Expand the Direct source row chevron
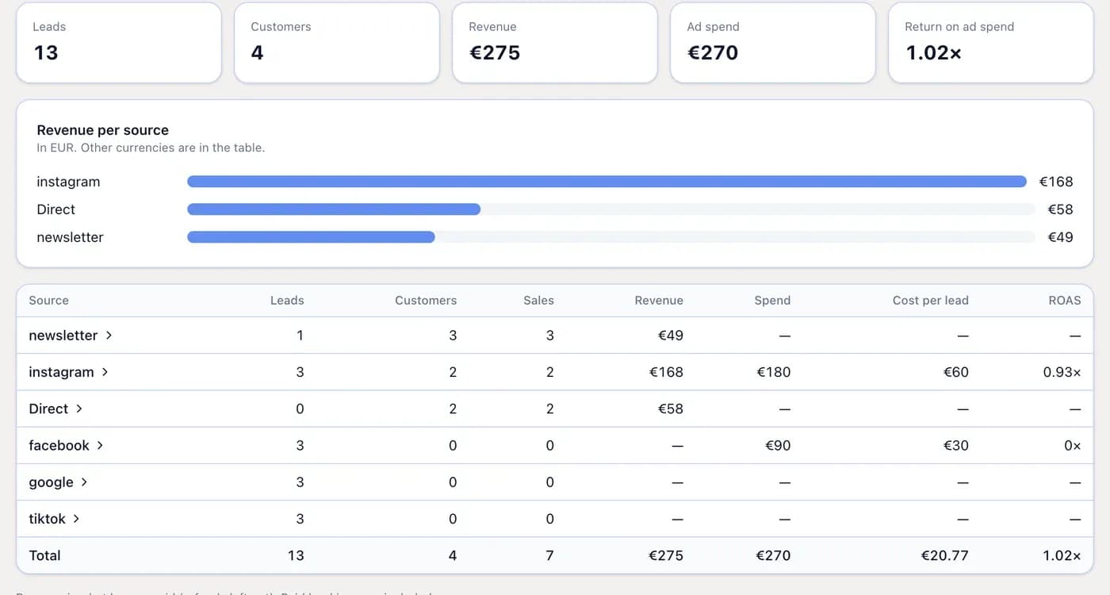Screen dimensions: 1110x595 tap(79, 409)
